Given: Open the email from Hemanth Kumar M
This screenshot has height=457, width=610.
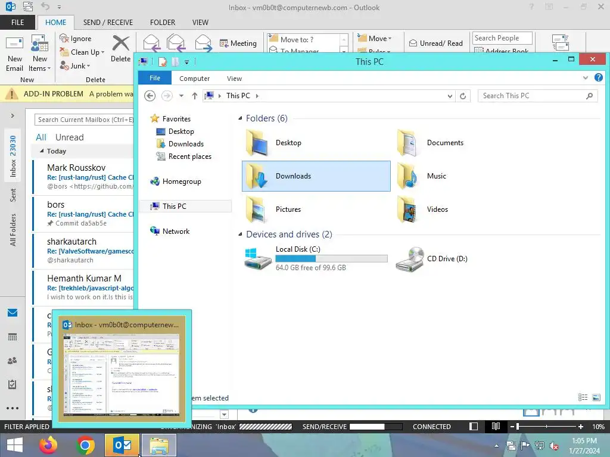Looking at the screenshot, I should (x=83, y=287).
